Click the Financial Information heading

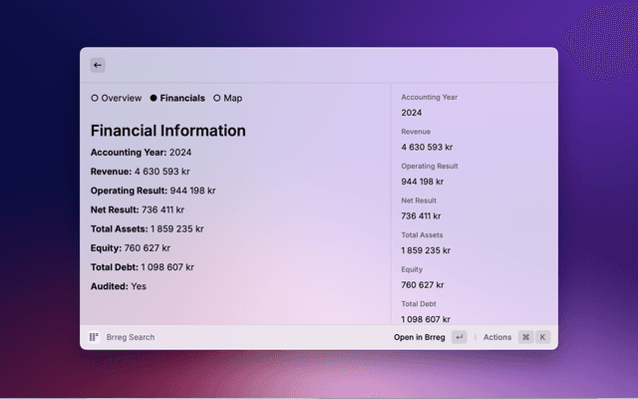(167, 131)
